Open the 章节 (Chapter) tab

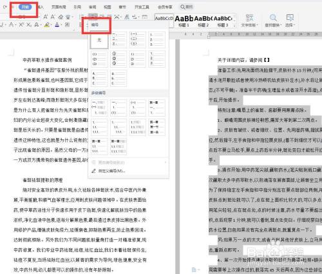tap(122, 7)
